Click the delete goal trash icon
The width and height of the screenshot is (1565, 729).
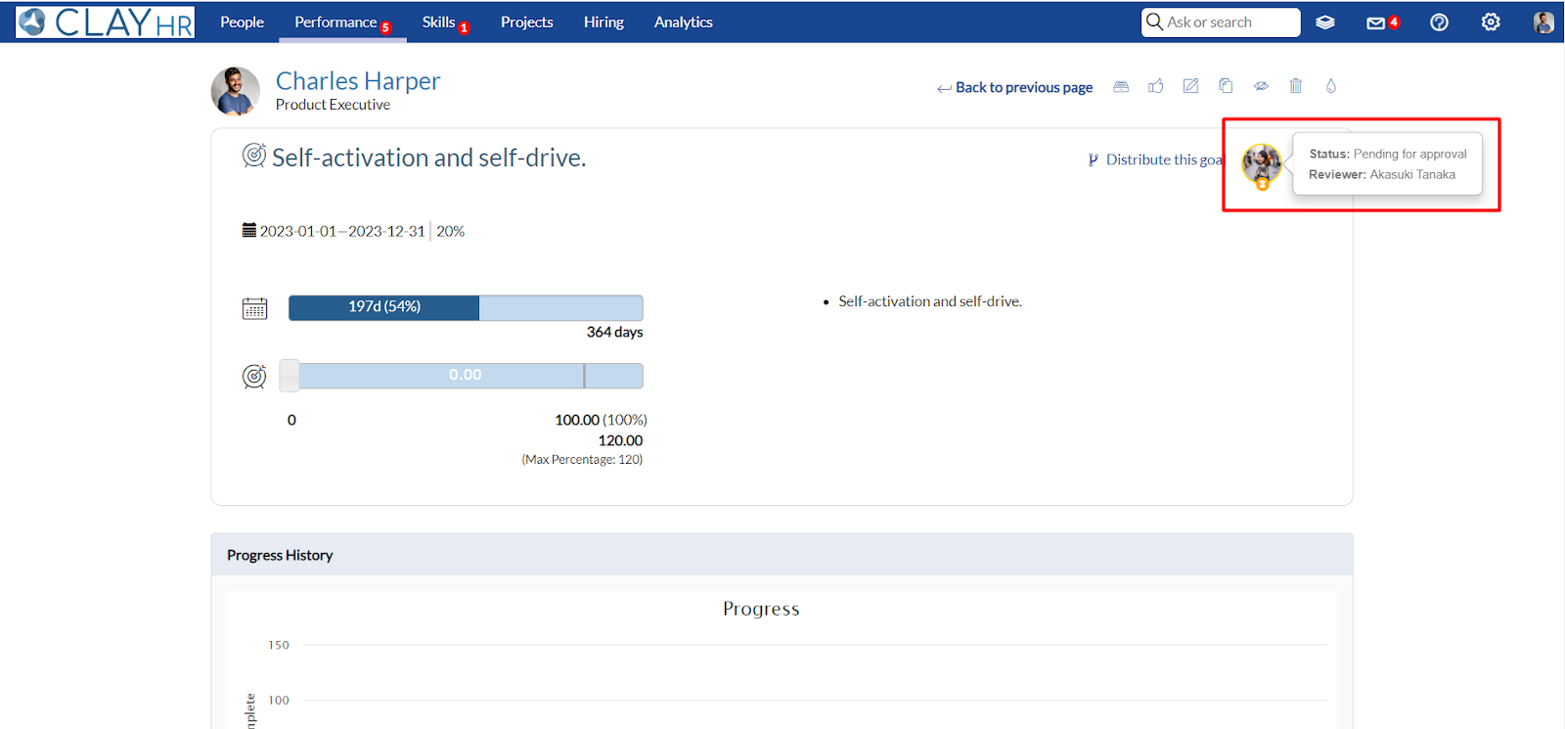click(1296, 86)
